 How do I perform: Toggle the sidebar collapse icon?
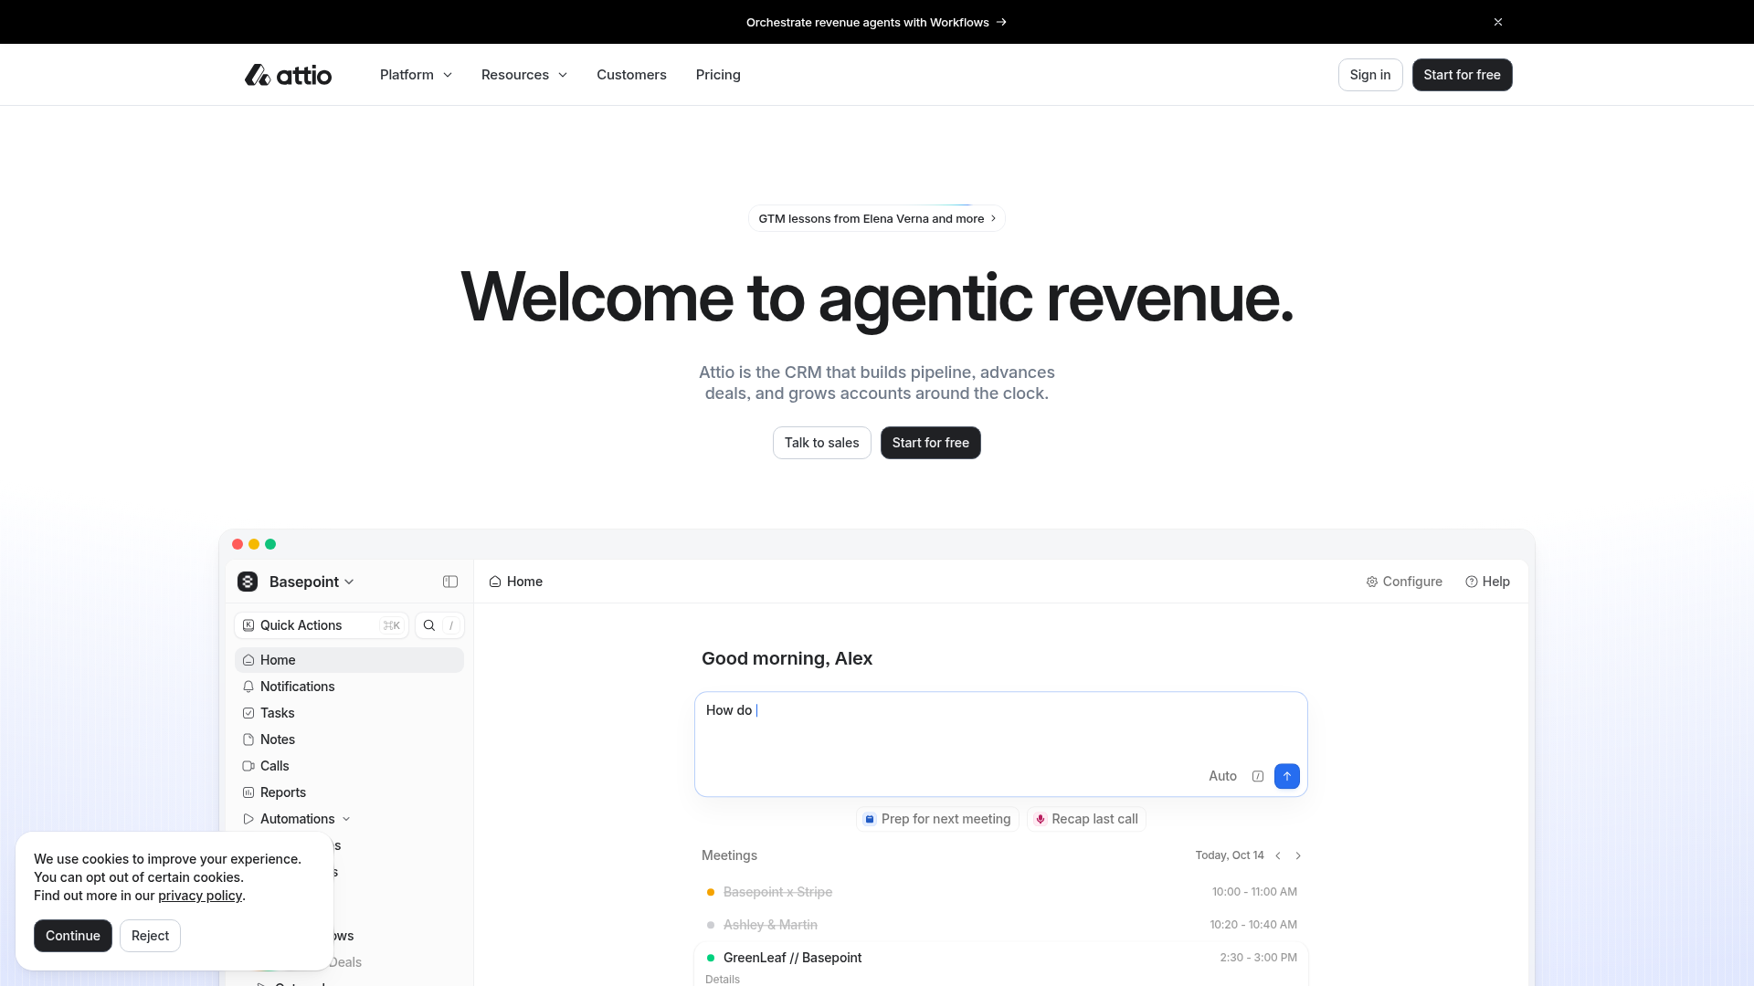[450, 582]
